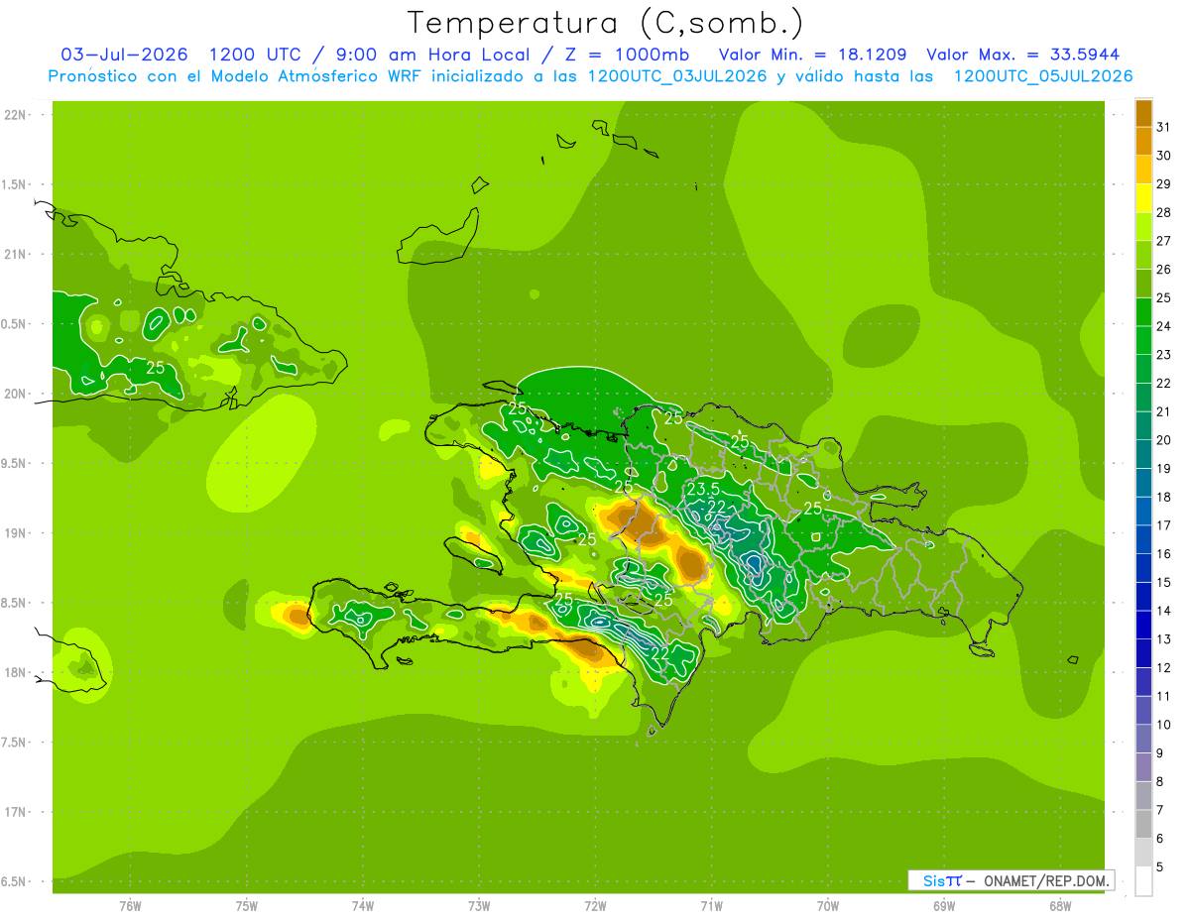Image resolution: width=1190 pixels, height=919 pixels.
Task: Click the teal legend swatch between 19 and 20
Action: coord(1143,454)
